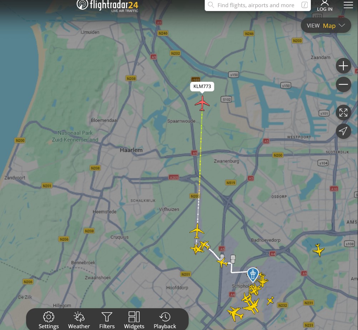The image size is (358, 330).
Task: Open Playback history mode
Action: 165,320
